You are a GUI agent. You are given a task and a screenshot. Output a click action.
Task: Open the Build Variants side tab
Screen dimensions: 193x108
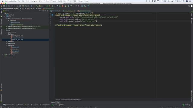pyautogui.click(x=1, y=98)
